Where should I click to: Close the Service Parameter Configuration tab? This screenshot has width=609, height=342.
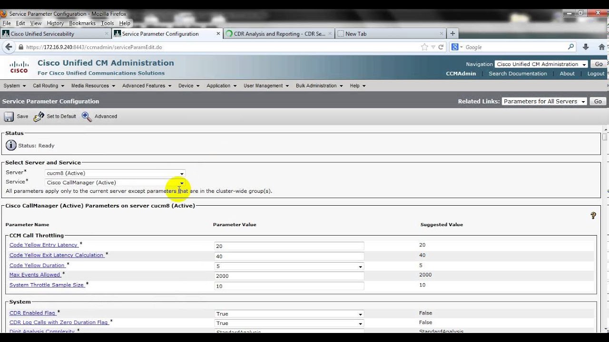(218, 34)
